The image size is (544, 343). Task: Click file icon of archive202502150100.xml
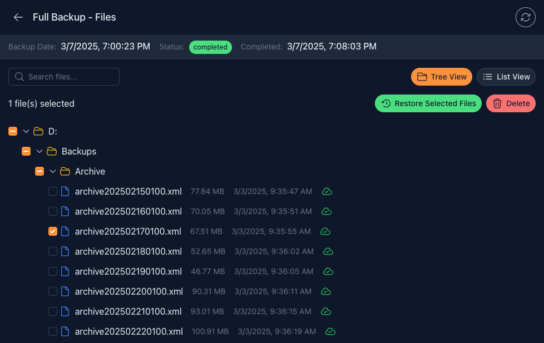65,191
